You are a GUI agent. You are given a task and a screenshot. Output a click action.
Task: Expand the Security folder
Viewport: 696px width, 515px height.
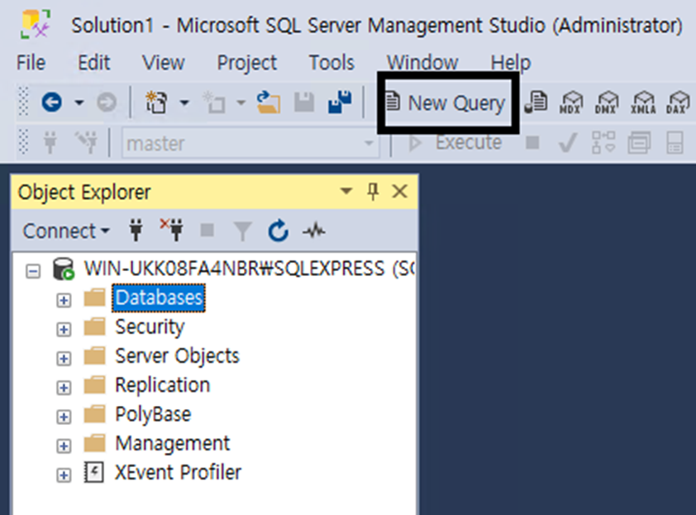pyautogui.click(x=64, y=330)
